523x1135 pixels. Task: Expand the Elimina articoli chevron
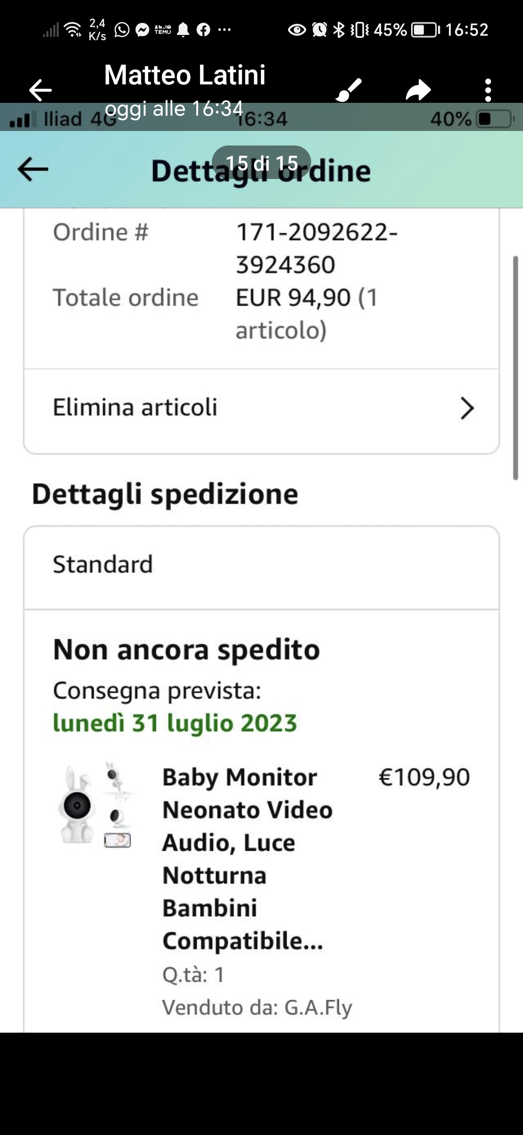[x=467, y=408]
